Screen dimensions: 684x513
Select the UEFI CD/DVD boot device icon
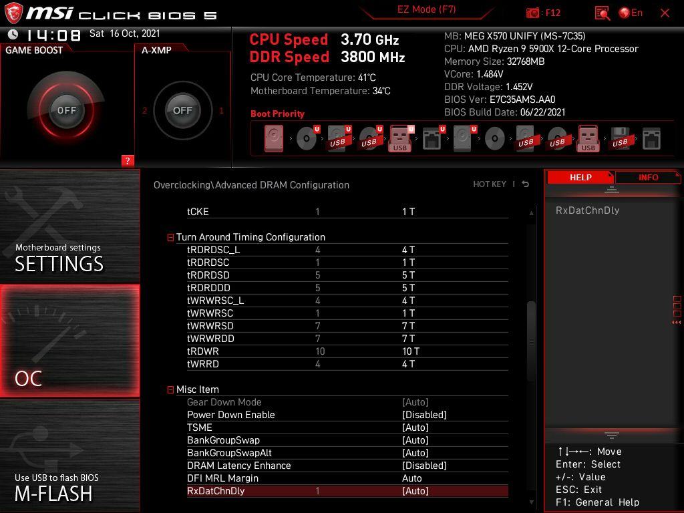click(307, 138)
